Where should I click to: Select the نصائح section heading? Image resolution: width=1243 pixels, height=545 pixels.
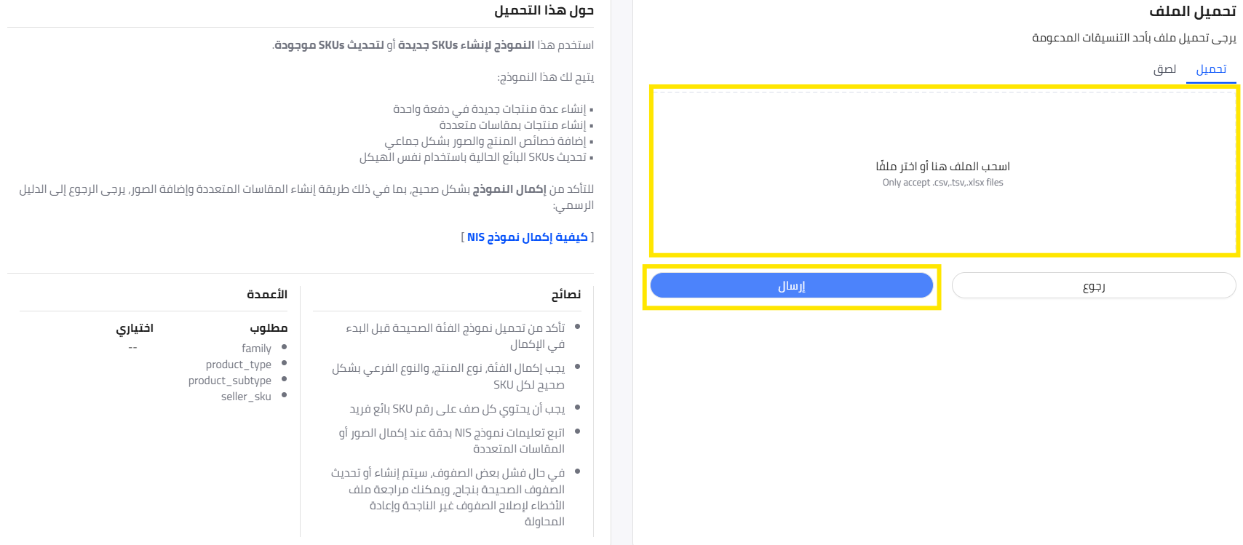tap(565, 295)
